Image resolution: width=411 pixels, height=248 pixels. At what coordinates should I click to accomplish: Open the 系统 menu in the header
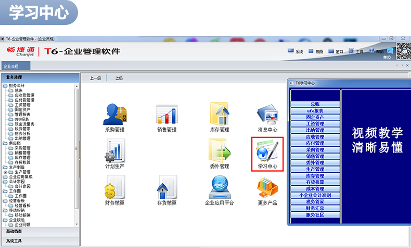coord(295,51)
